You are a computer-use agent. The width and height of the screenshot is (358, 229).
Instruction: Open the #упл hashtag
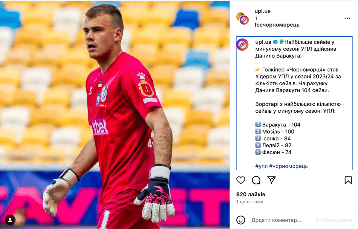[x=261, y=166]
